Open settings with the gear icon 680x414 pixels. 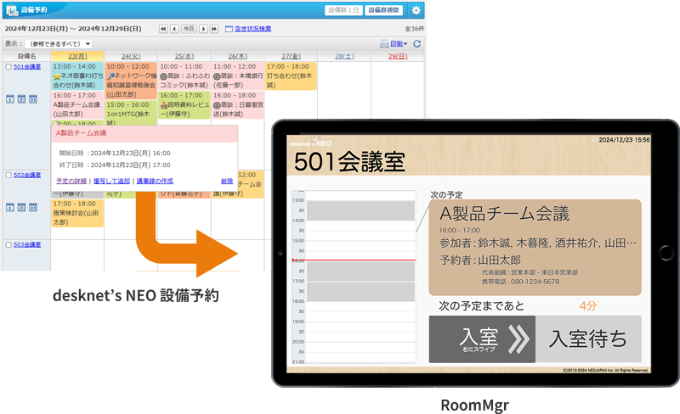coord(416,10)
